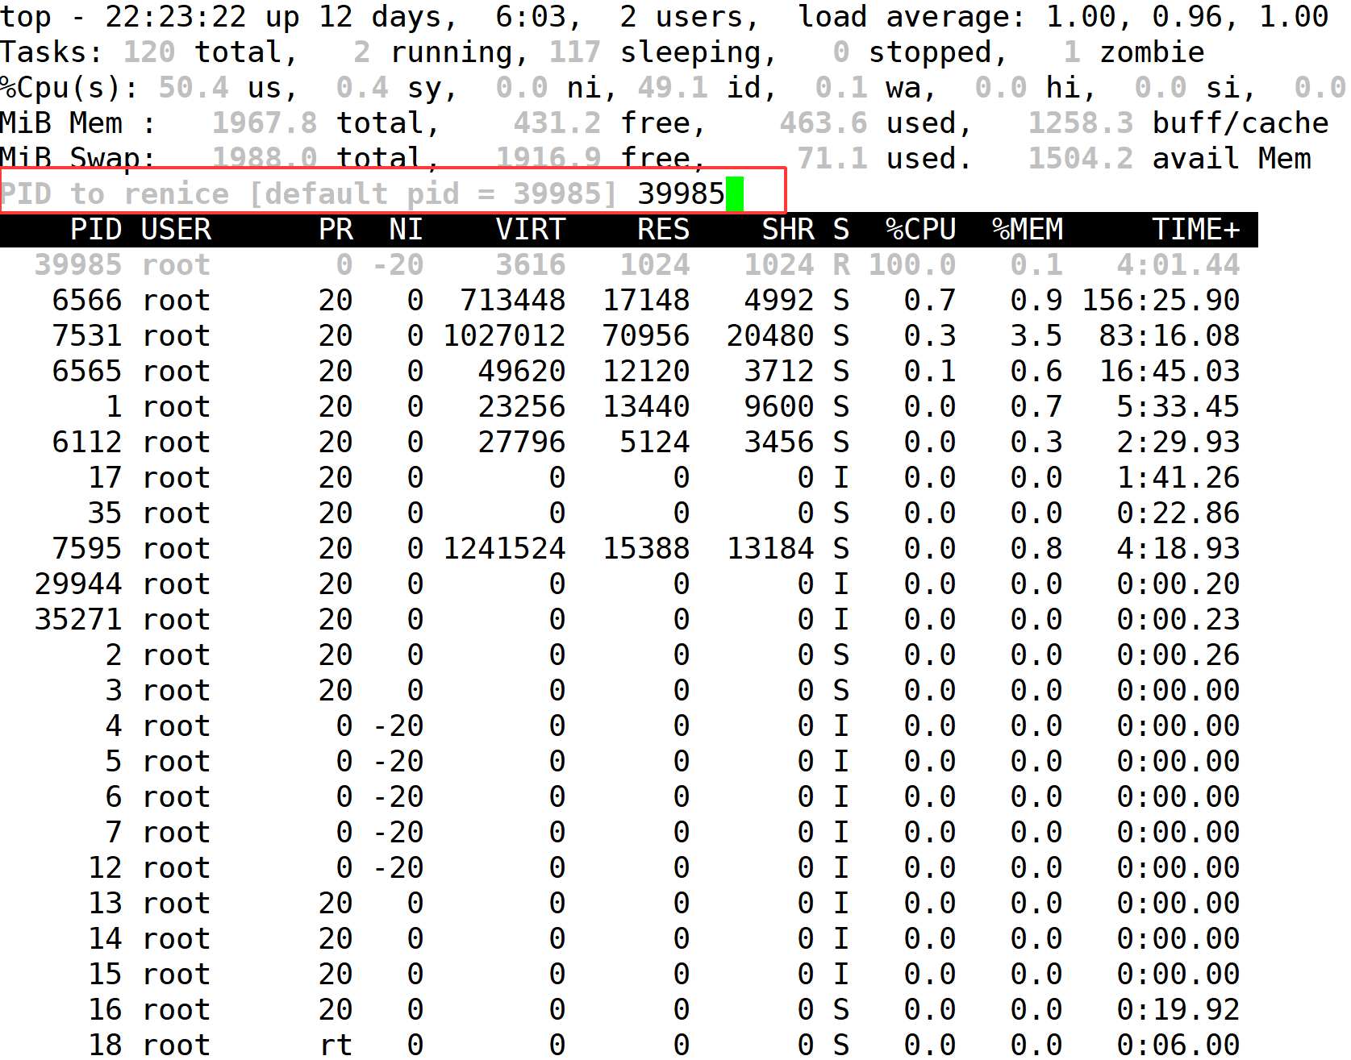Click the 50.4 us CPU value
This screenshot has width=1351, height=1060.
click(x=227, y=88)
